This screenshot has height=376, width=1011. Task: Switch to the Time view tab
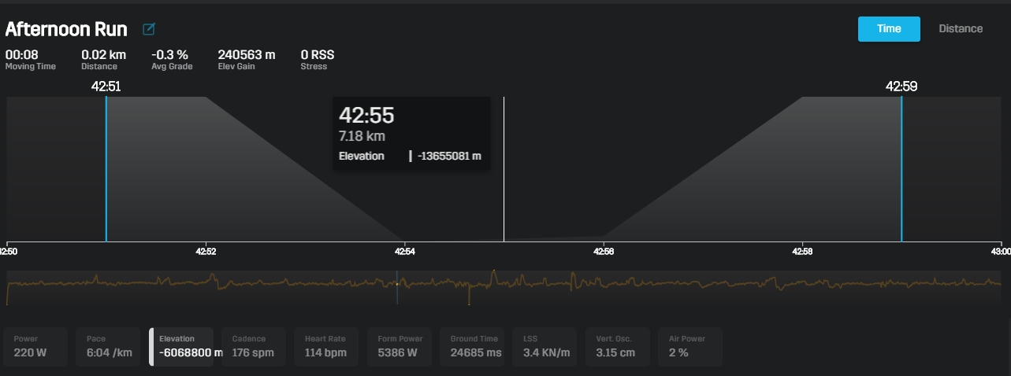pyautogui.click(x=888, y=29)
